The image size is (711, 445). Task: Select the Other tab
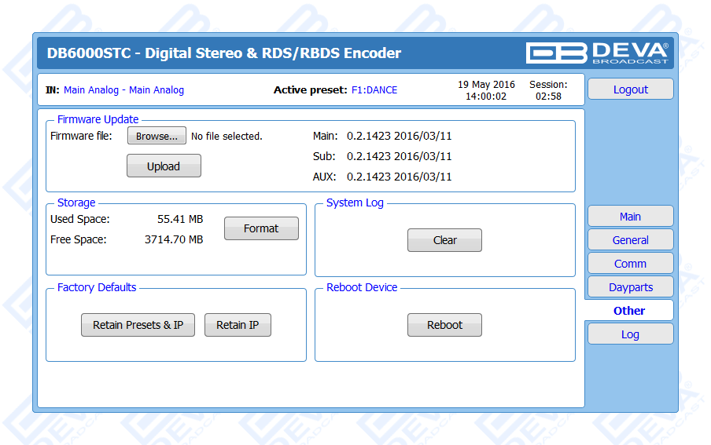coord(629,311)
